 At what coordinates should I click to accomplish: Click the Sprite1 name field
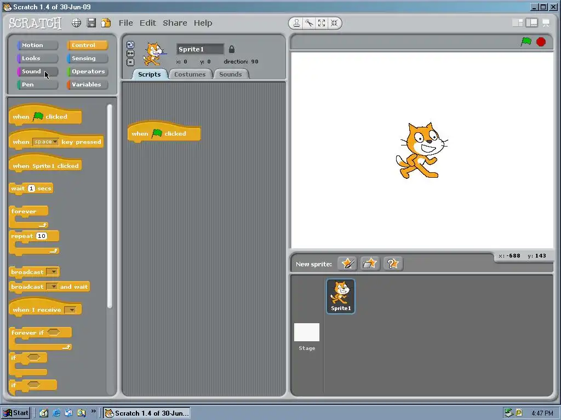coord(201,49)
